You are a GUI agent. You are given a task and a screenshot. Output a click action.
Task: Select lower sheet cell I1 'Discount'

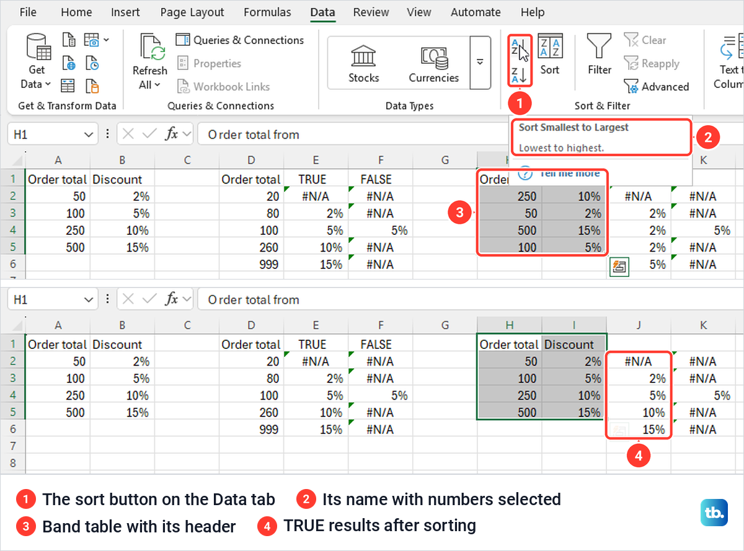coord(574,345)
